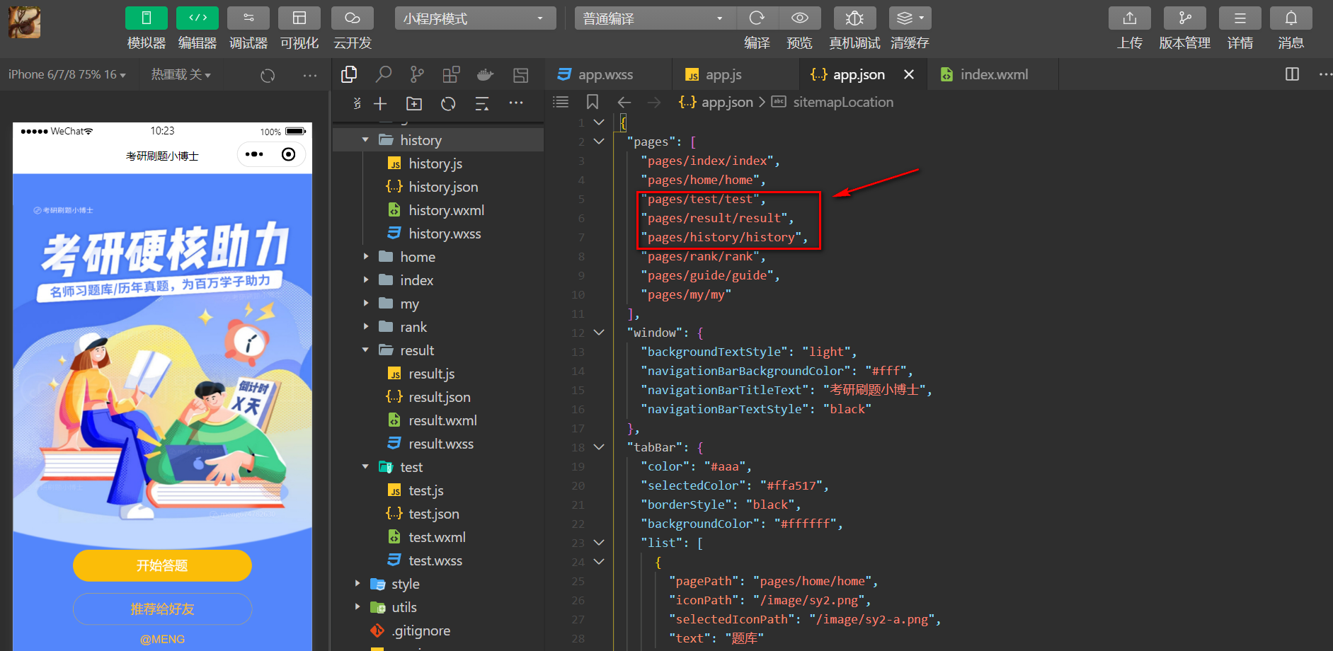Click the compile refresh icon
The width and height of the screenshot is (1333, 651).
coord(757,18)
